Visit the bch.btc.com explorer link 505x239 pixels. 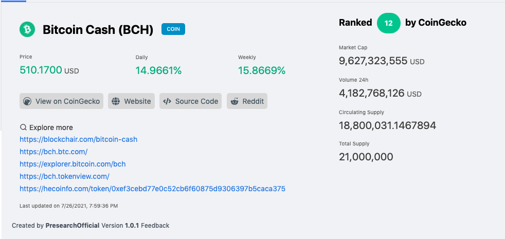click(53, 152)
